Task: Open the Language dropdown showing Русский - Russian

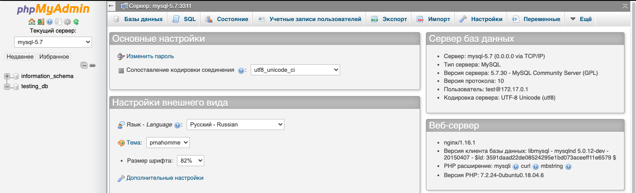Action: click(x=235, y=125)
